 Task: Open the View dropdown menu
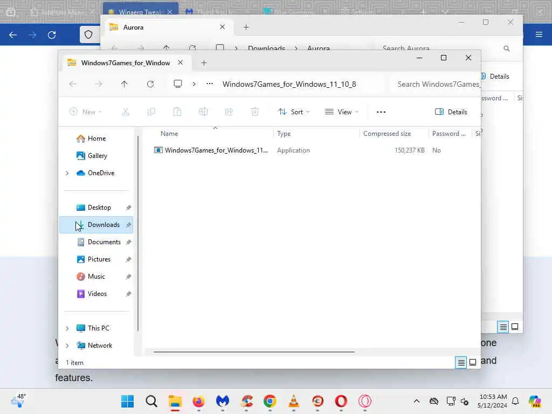coord(341,112)
